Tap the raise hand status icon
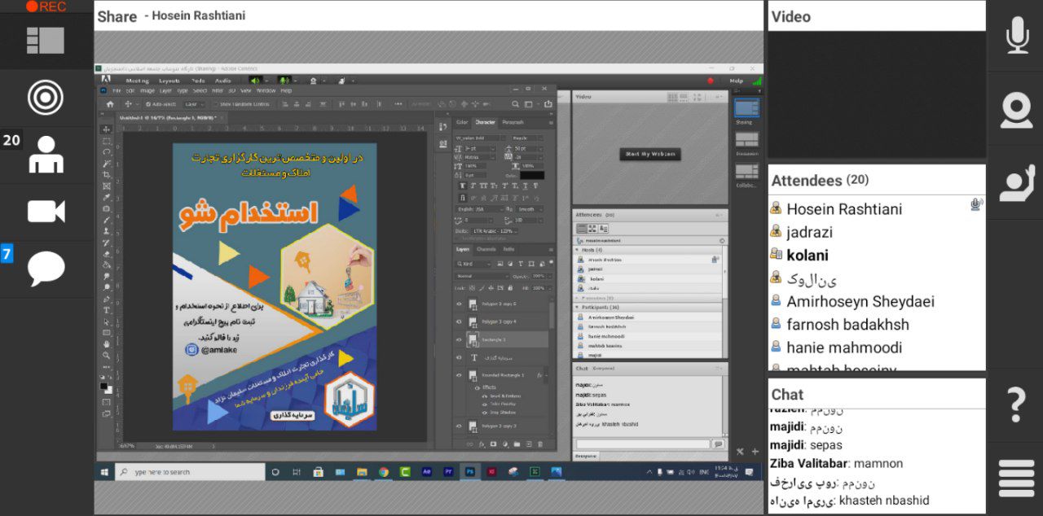 pyautogui.click(x=1017, y=182)
